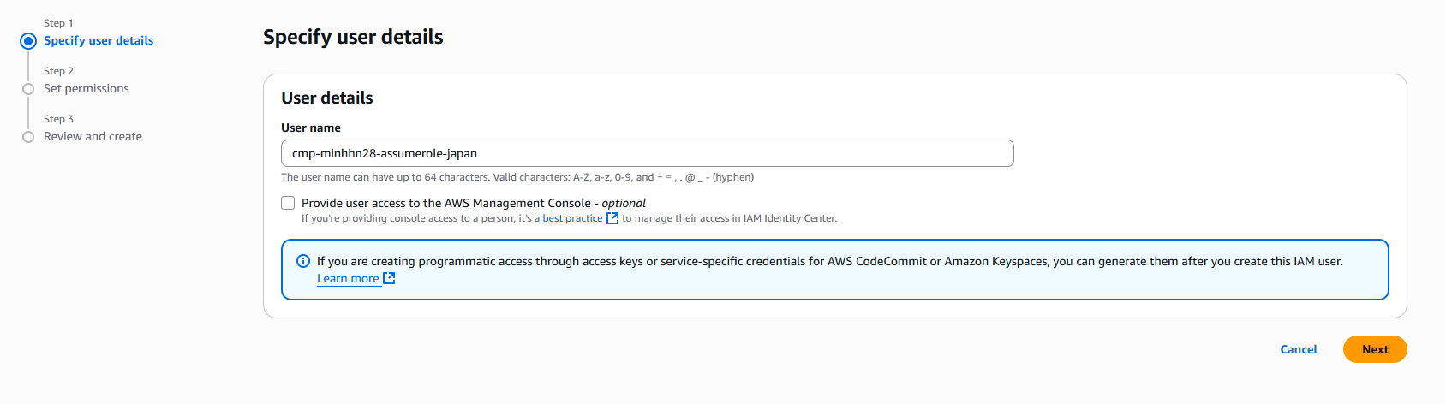The width and height of the screenshot is (1446, 404).
Task: Select the Specify user details sidebar step
Action: click(99, 41)
